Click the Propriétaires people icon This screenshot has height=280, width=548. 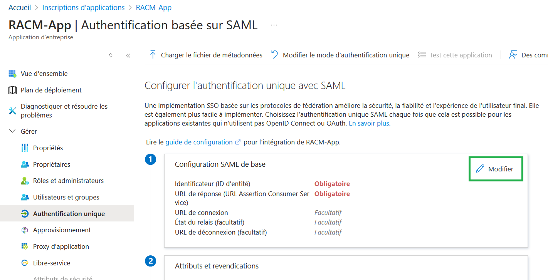(x=25, y=164)
